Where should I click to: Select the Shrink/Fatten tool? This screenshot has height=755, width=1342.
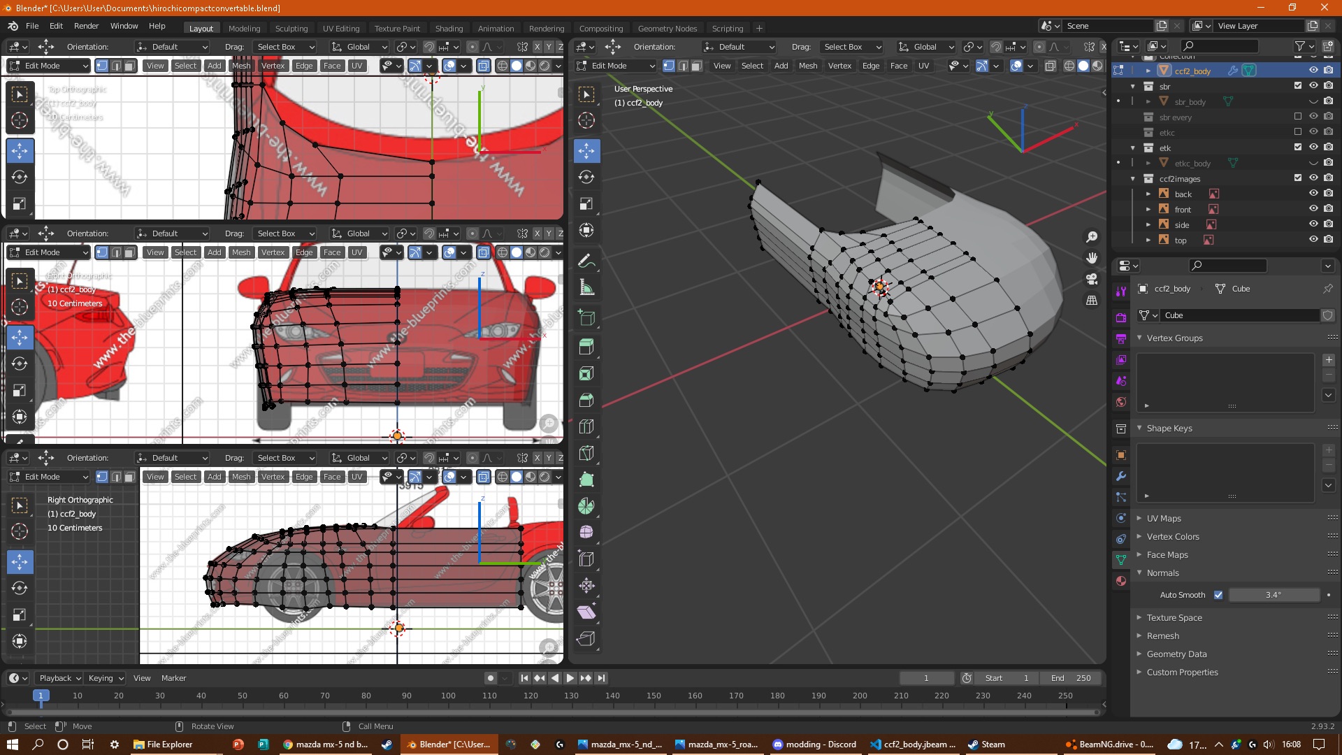[587, 586]
